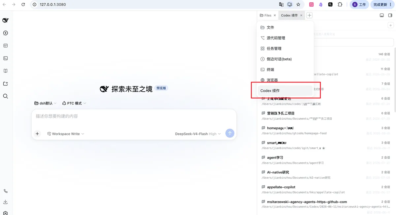Click the send arrow button in prompt box
The width and height of the screenshot is (396, 215).
(230, 133)
